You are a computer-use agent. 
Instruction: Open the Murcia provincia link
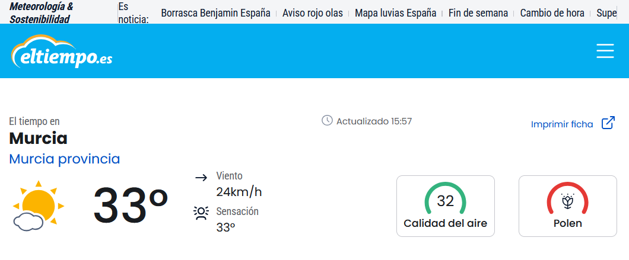tap(65, 159)
